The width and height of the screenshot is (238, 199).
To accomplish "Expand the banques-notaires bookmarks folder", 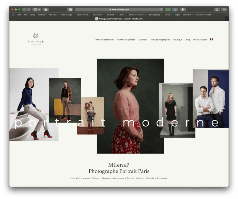I will click(x=138, y=15).
